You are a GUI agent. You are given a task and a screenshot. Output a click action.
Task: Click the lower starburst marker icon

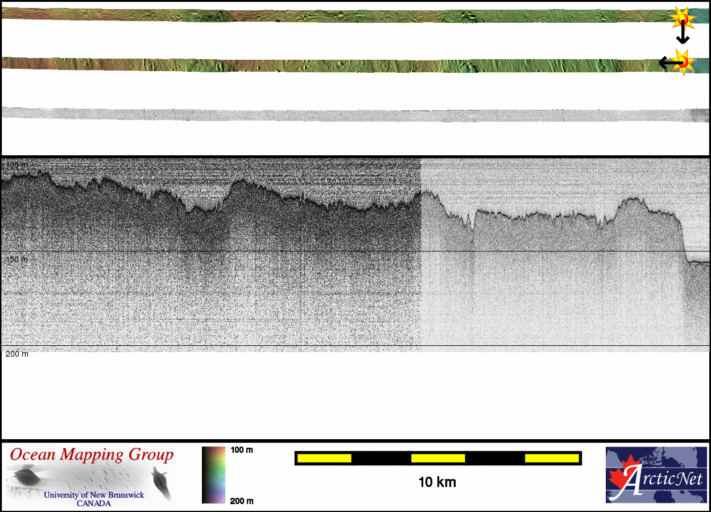(683, 61)
